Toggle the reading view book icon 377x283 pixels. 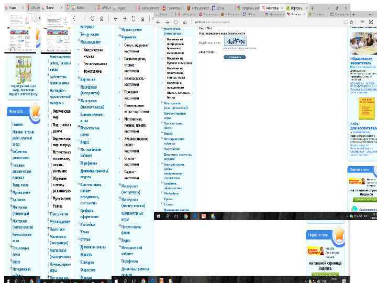[346, 22]
